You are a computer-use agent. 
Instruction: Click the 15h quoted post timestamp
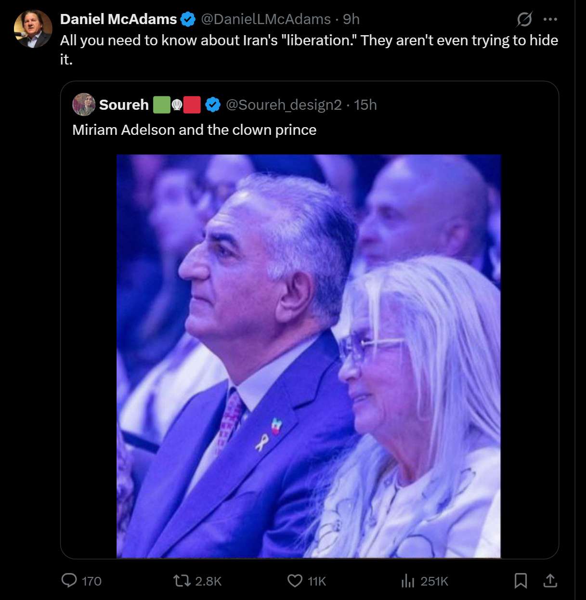[365, 105]
